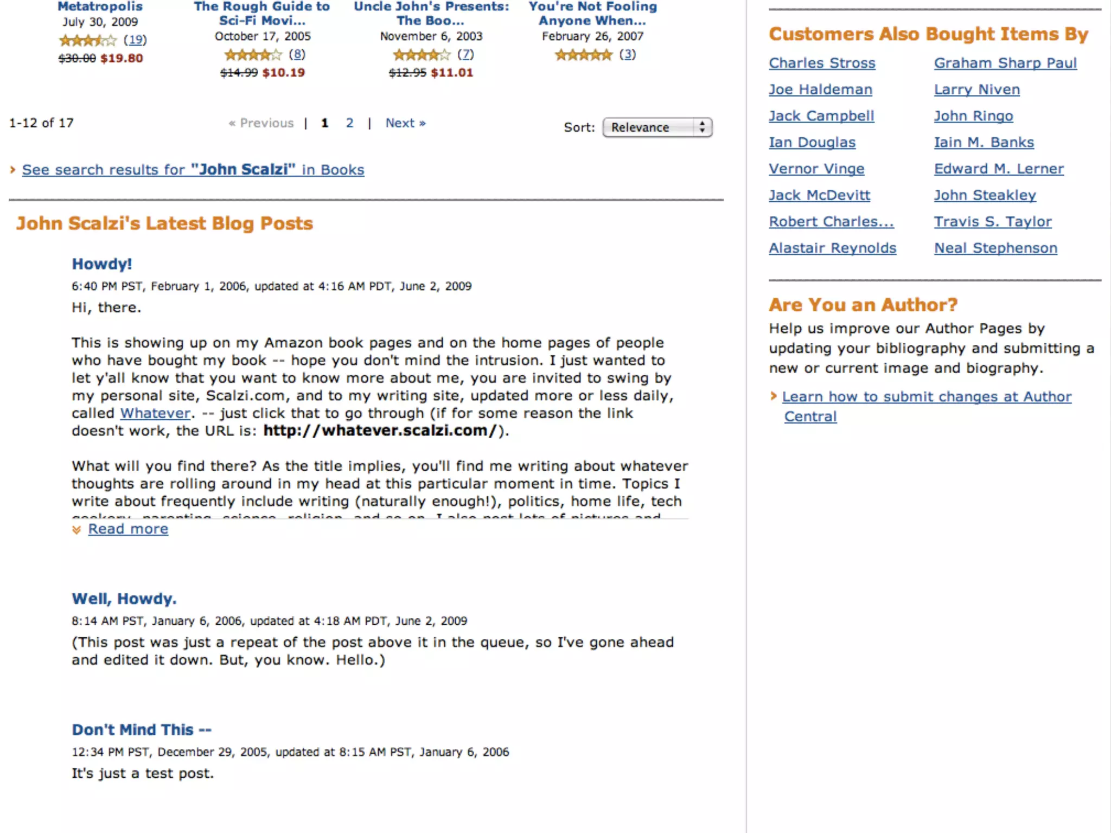Screen dimensions: 1111x833
Task: Click You're Not Fooling Anyone stars
Action: point(583,55)
